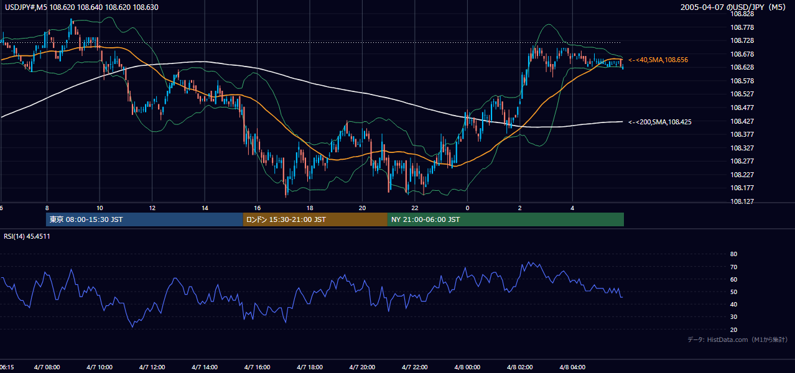Click RSI scale level 40
This screenshot has height=373, width=795.
[x=734, y=304]
